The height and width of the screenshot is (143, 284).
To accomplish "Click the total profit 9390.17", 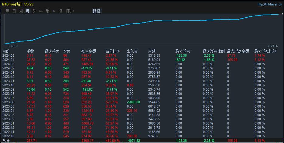I will coord(87,141).
